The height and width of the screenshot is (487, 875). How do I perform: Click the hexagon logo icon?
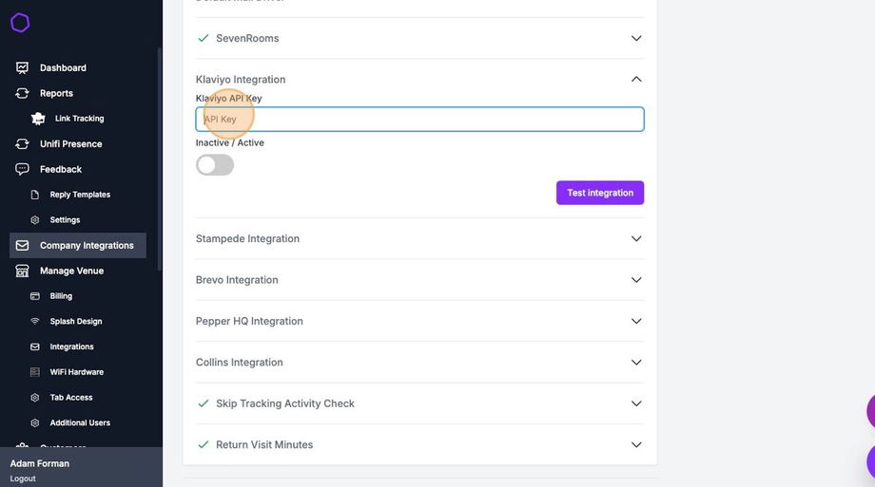20,23
